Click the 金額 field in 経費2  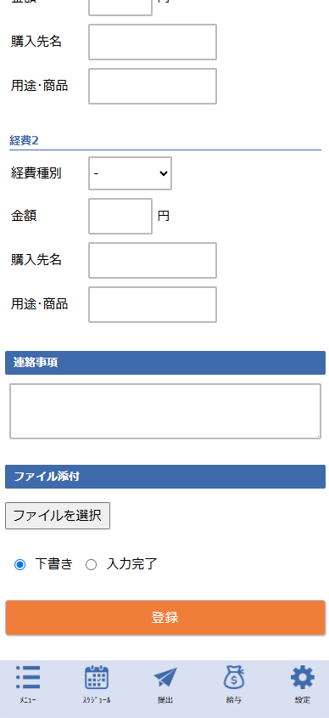[x=120, y=216]
